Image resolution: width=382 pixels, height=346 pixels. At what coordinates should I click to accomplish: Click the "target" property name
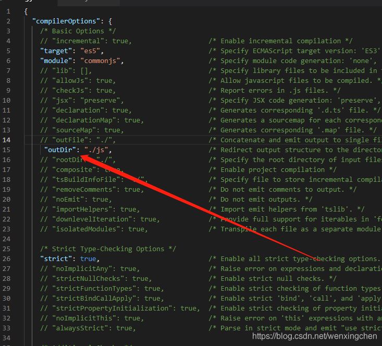pyautogui.click(x=55, y=51)
